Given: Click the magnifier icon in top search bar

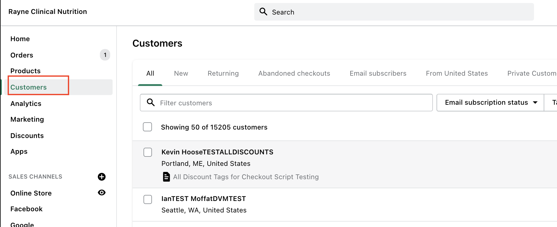Looking at the screenshot, I should click(263, 12).
